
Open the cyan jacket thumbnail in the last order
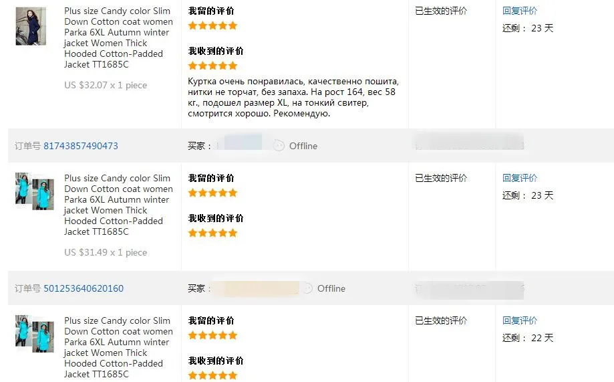click(x=35, y=333)
